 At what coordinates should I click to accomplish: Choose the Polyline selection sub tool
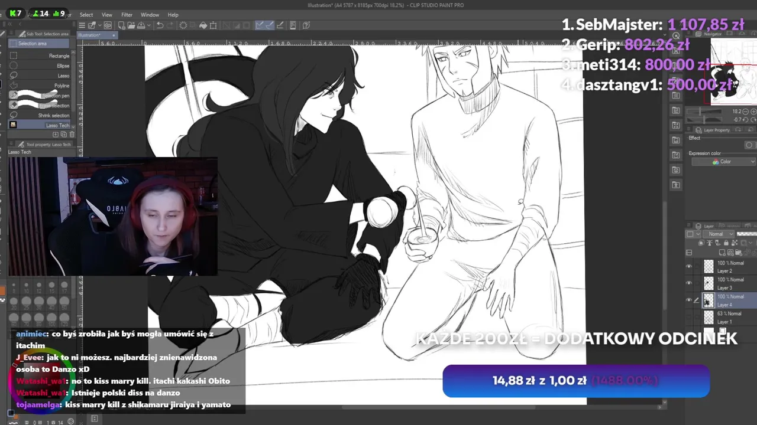[40, 86]
